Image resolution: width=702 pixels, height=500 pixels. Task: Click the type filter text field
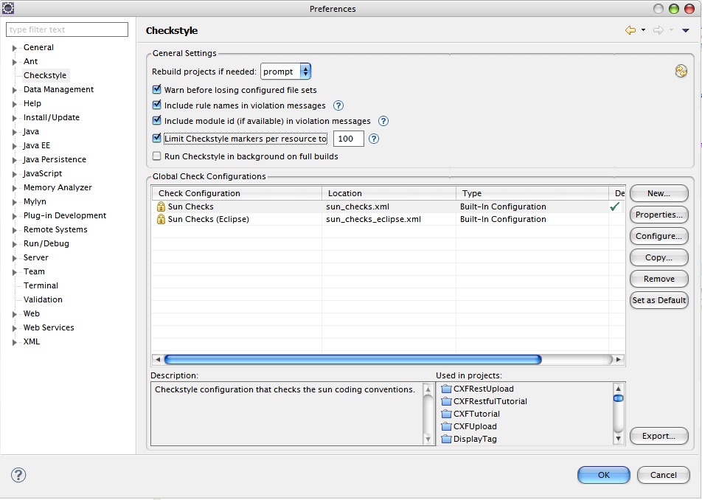pyautogui.click(x=68, y=29)
